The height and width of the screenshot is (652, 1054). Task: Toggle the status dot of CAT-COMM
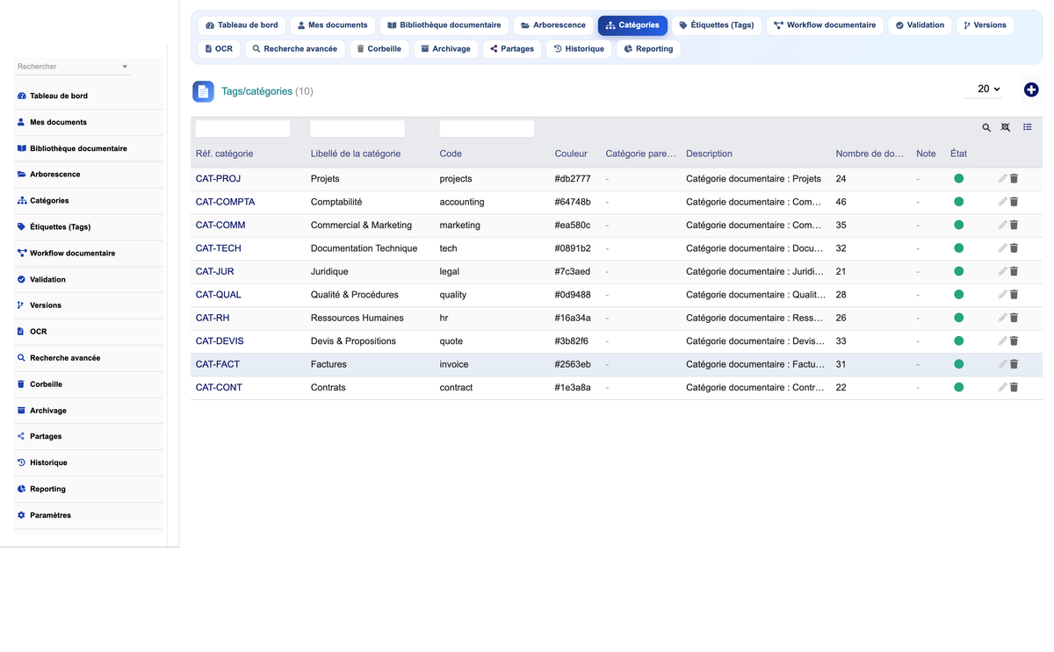[958, 225]
